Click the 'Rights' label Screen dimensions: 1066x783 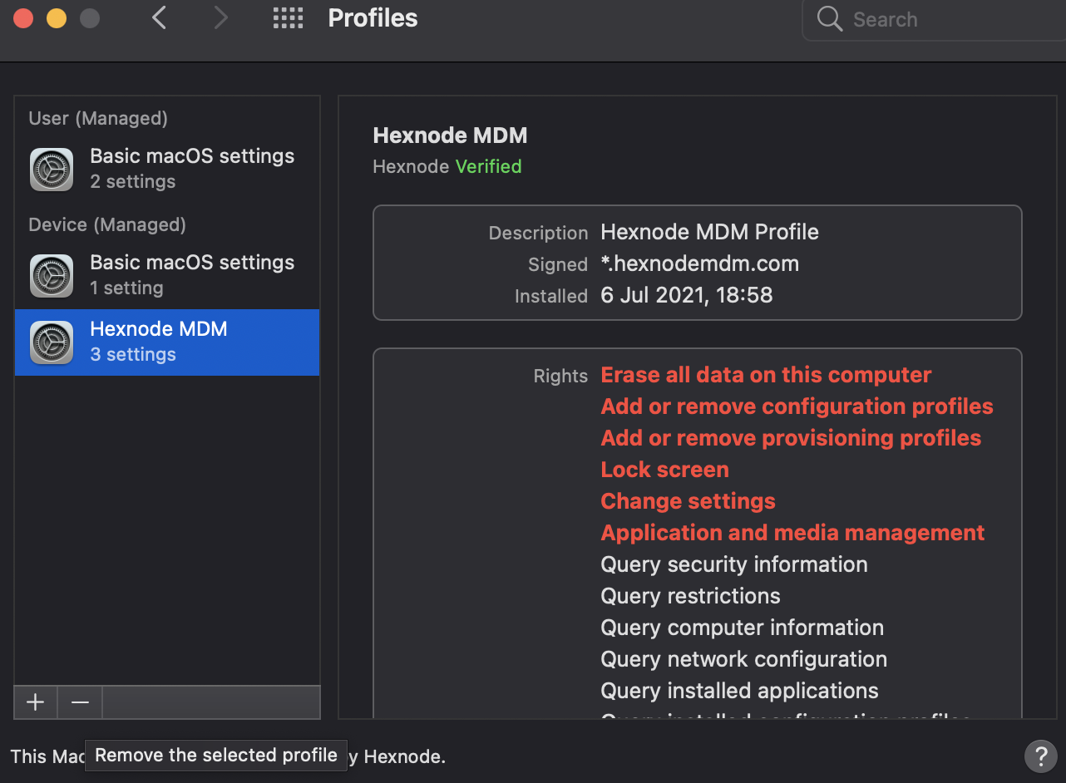560,376
